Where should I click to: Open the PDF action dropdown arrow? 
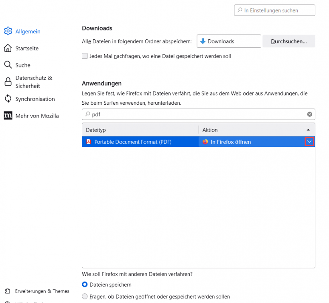tap(309, 142)
